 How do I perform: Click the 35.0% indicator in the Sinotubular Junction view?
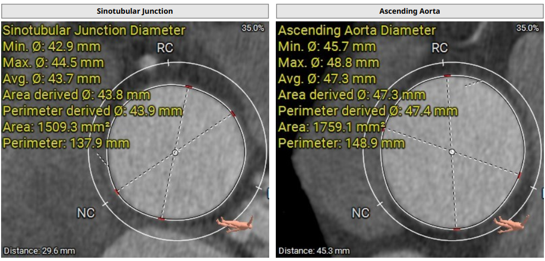pyautogui.click(x=252, y=28)
